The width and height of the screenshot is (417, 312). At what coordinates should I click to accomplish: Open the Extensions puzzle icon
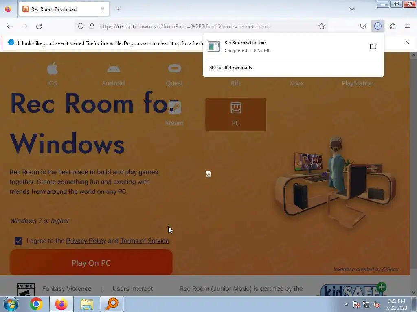coord(393,26)
